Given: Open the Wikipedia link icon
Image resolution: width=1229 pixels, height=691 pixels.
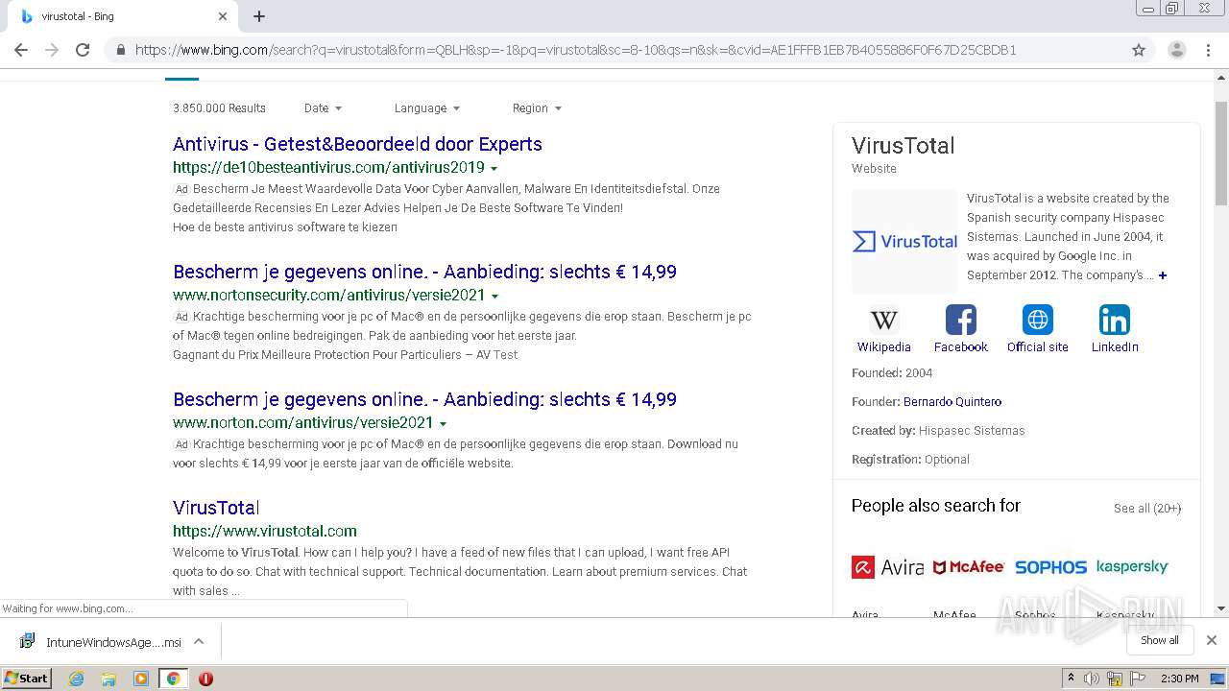Looking at the screenshot, I should [x=883, y=320].
